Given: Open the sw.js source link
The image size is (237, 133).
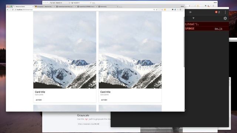Looking at the screenshot, I should [218, 29].
